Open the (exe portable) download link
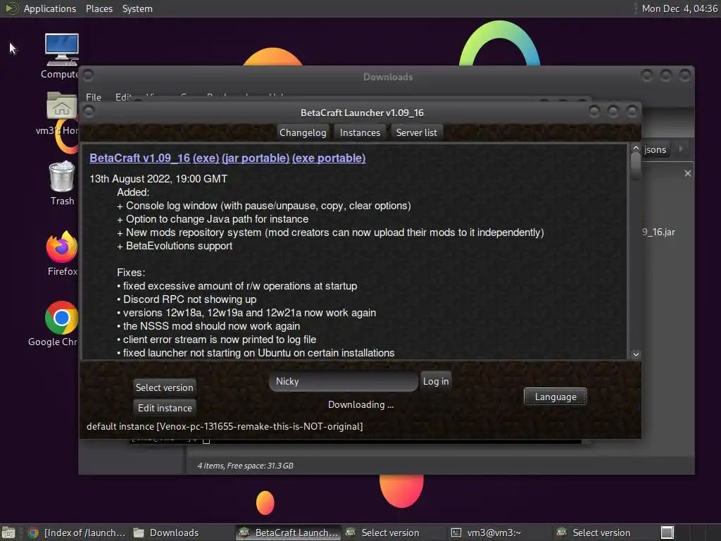This screenshot has width=721, height=541. tap(329, 158)
